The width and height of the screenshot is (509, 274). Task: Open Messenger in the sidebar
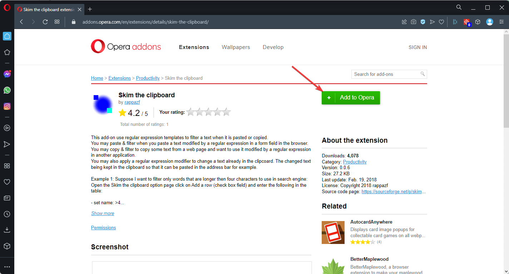coord(7,74)
